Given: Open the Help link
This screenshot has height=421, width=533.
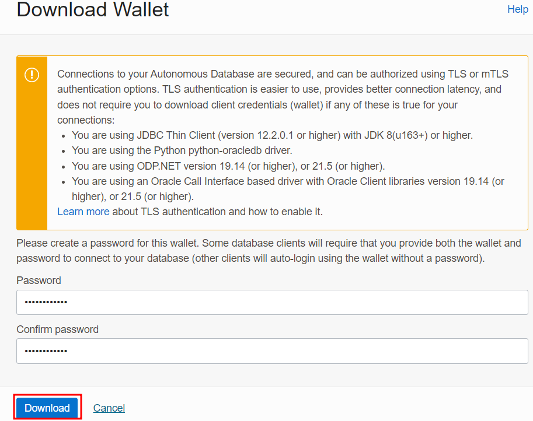Looking at the screenshot, I should (x=518, y=9).
